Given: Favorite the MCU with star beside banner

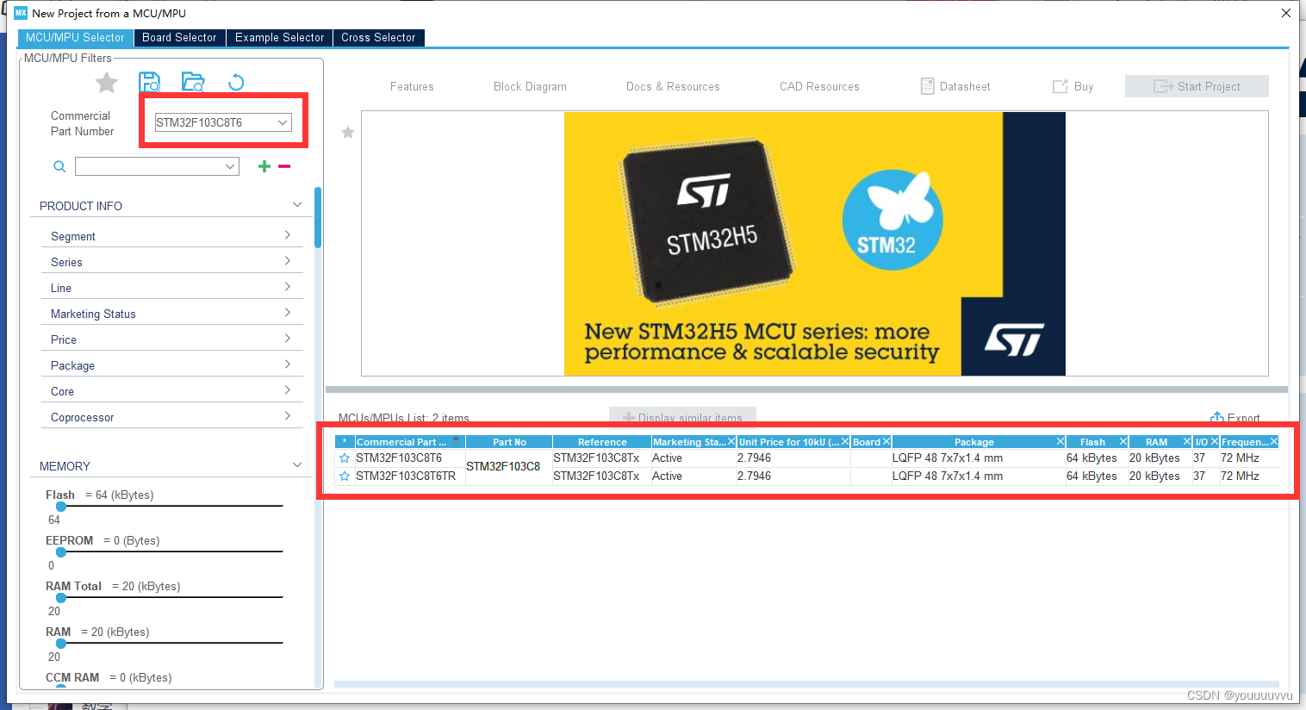Looking at the screenshot, I should click(x=348, y=133).
